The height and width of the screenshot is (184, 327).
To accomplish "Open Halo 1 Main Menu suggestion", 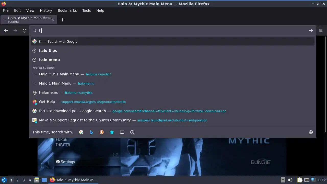I will tap(172, 83).
